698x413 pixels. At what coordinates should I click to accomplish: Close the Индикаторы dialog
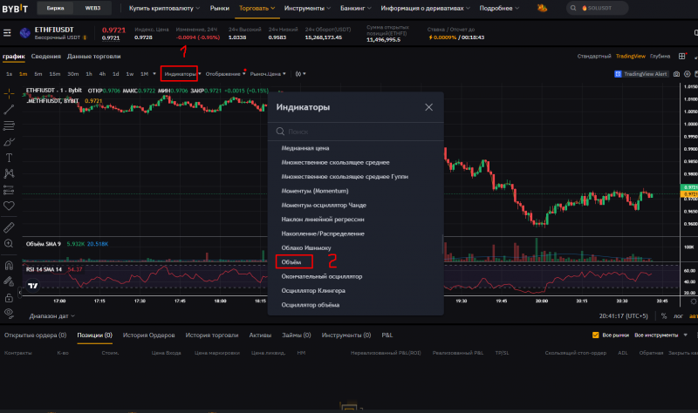(428, 107)
